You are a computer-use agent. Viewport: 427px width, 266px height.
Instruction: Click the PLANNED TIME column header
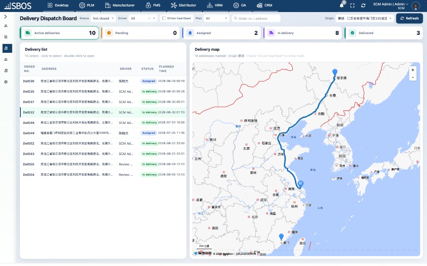[166, 69]
